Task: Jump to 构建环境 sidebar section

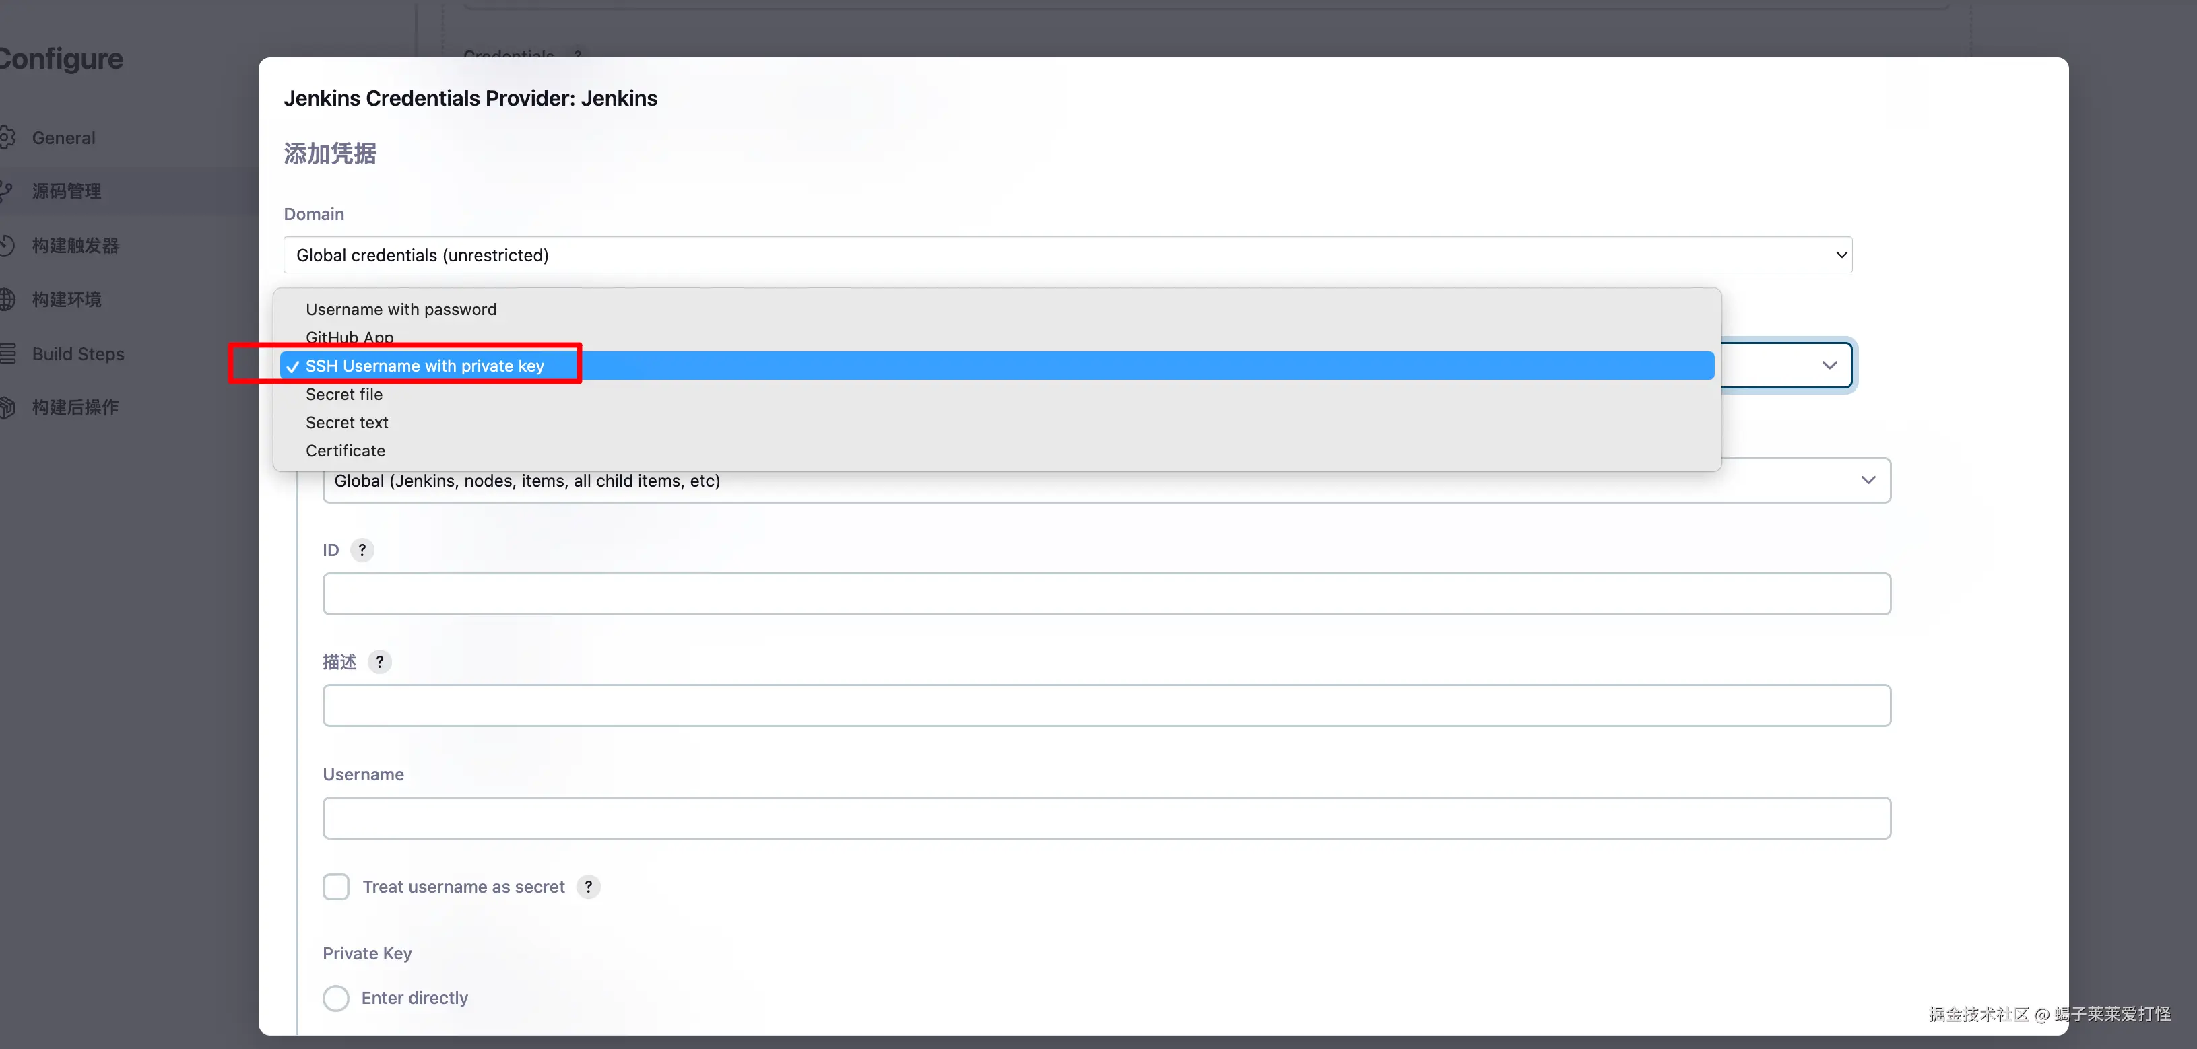Action: (67, 300)
